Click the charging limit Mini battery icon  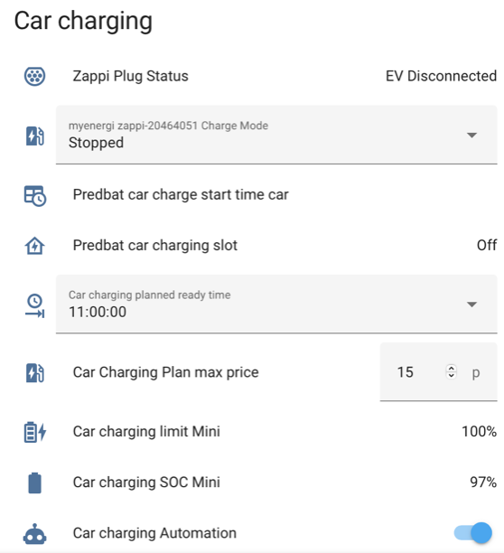pyautogui.click(x=34, y=432)
